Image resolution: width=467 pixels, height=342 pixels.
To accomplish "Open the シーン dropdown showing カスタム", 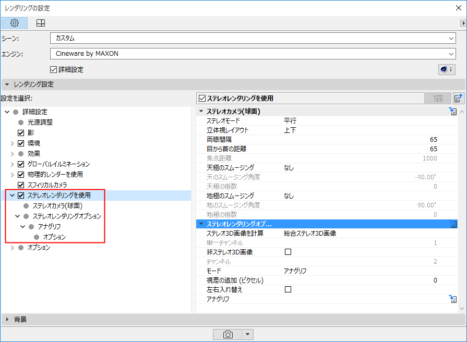I will tap(253, 38).
